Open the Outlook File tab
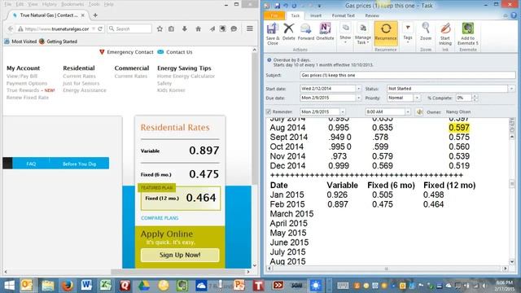Viewport: 521px width, 293px height. click(274, 15)
